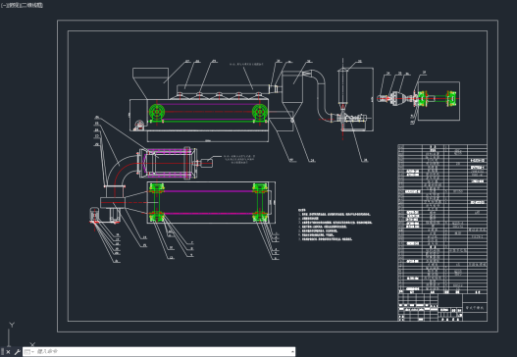Select the cyclone separator outline in the drawing
The height and width of the screenshot is (357, 517).
pos(292,95)
